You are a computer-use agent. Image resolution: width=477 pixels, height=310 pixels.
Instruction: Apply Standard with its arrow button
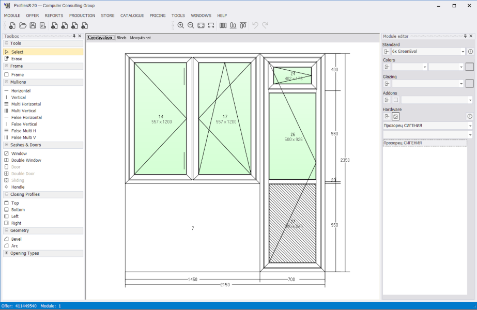[387, 52]
